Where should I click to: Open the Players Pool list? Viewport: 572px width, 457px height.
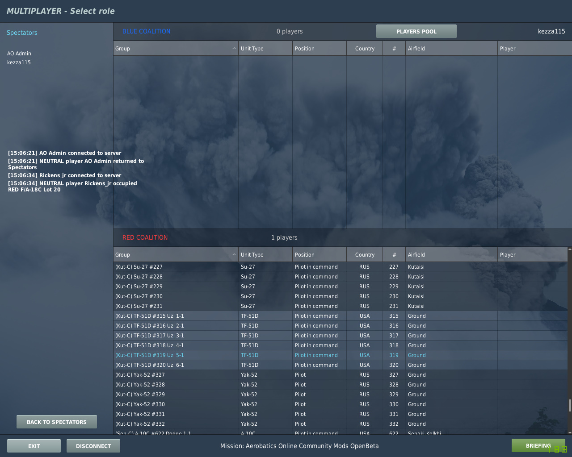pos(416,31)
